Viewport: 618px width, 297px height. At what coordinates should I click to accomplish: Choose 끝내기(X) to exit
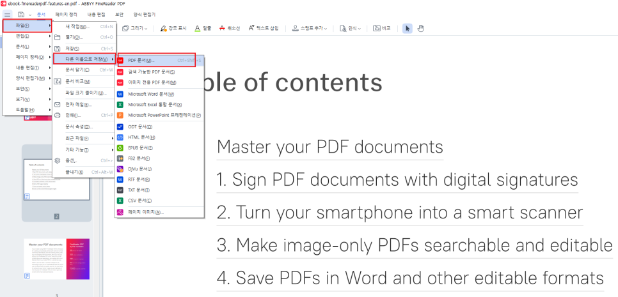84,172
